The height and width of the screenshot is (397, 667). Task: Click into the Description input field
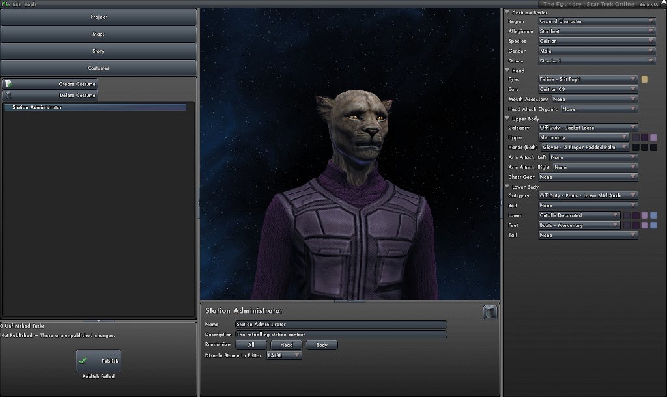pos(341,335)
